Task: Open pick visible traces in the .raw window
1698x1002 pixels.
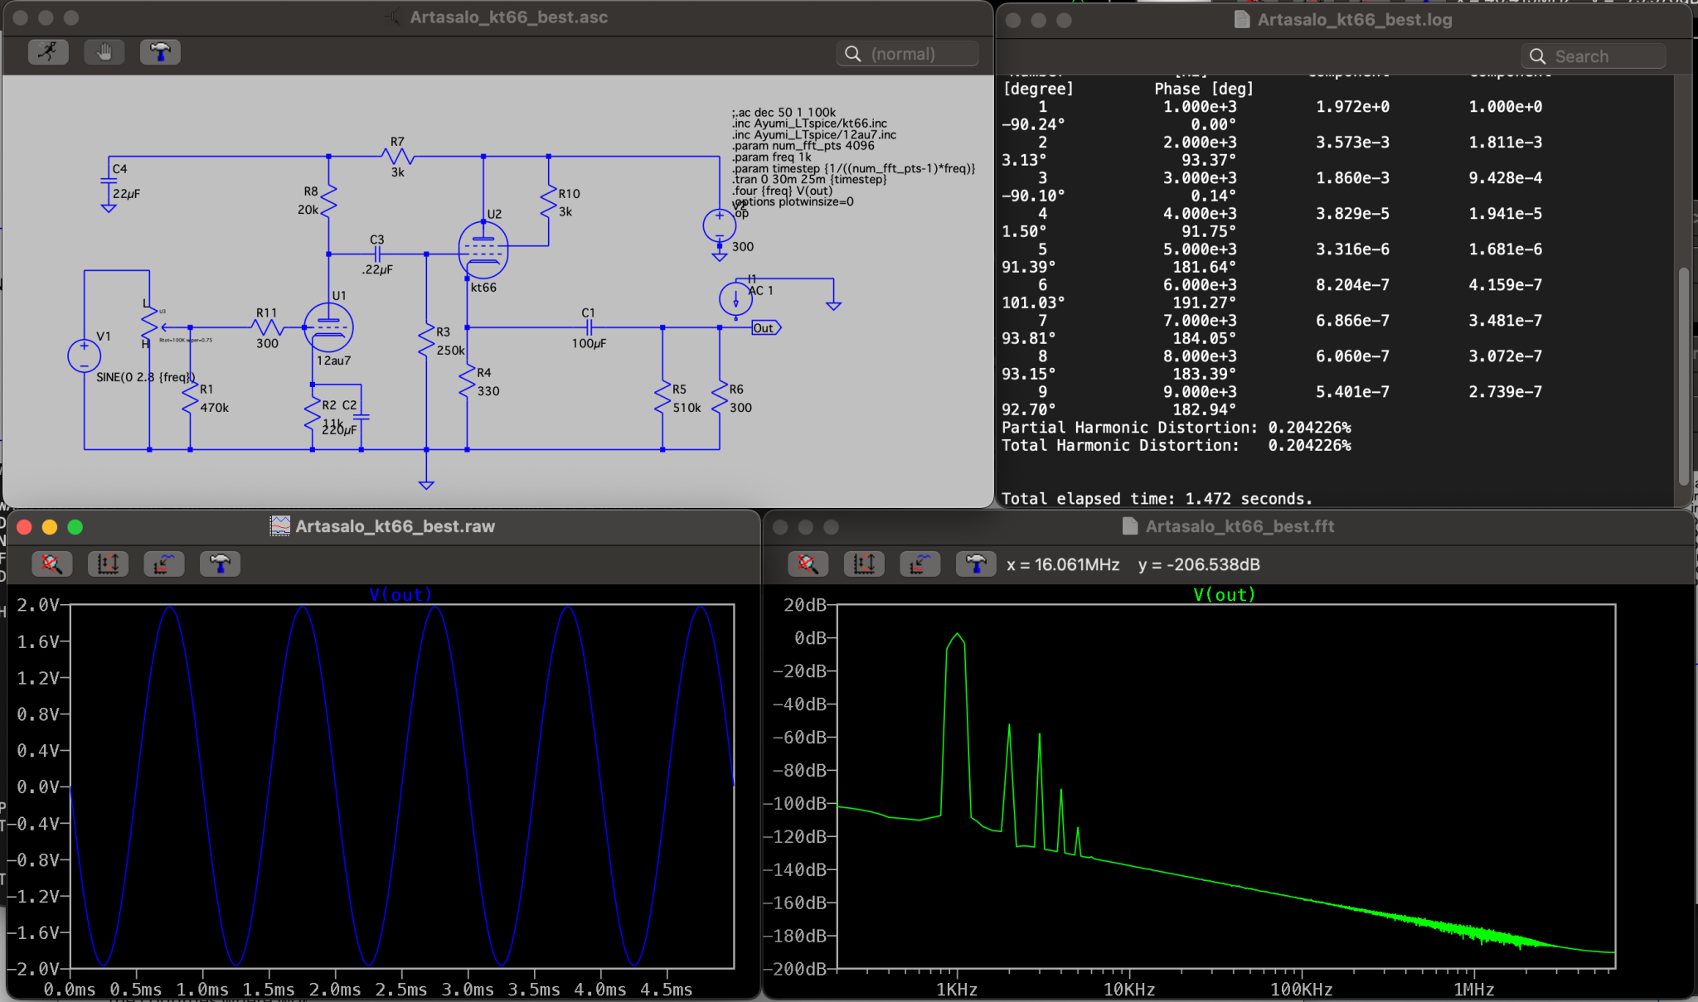Action: pyautogui.click(x=163, y=564)
